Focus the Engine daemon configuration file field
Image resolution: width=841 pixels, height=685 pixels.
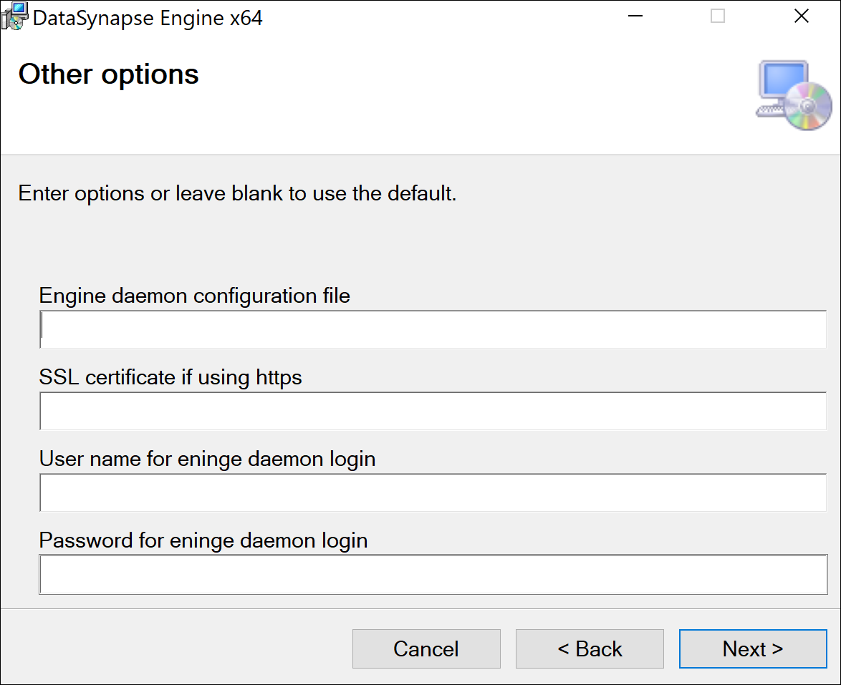click(433, 329)
